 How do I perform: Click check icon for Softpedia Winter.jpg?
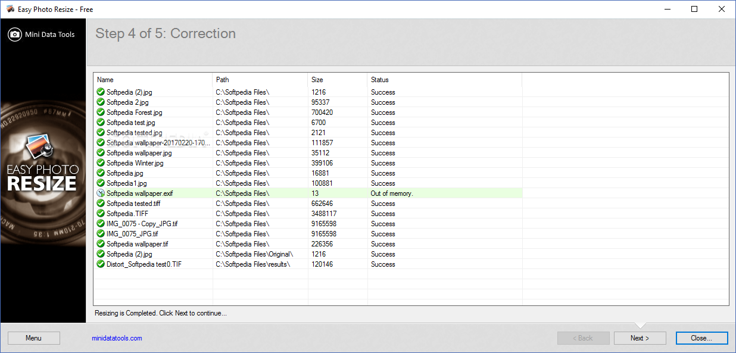(101, 163)
